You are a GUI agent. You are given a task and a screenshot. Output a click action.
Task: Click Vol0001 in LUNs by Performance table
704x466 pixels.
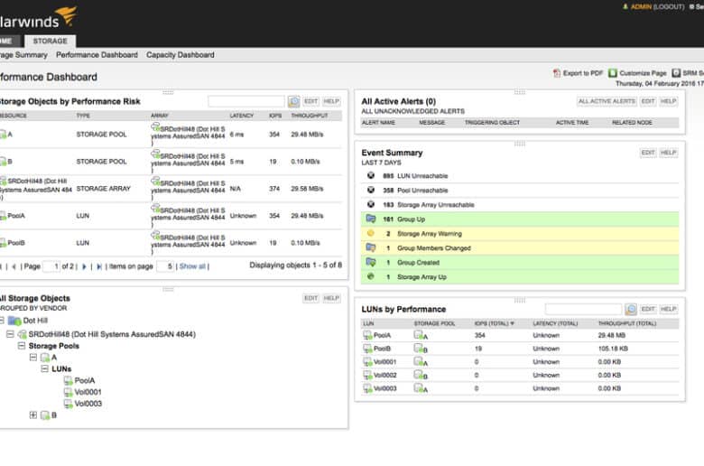385,362
